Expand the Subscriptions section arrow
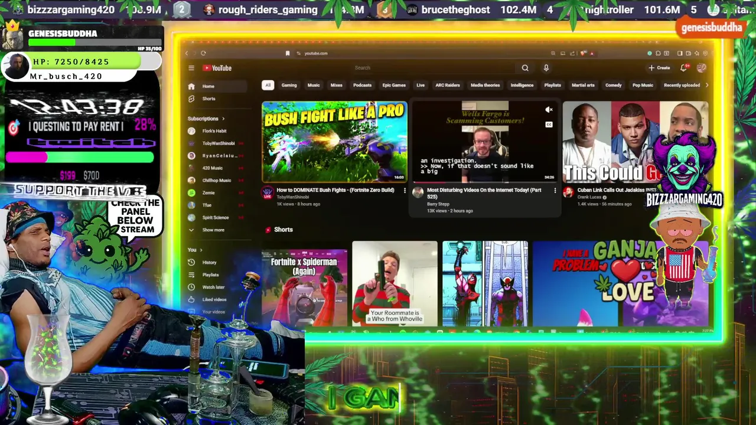This screenshot has height=425, width=756. (223, 119)
